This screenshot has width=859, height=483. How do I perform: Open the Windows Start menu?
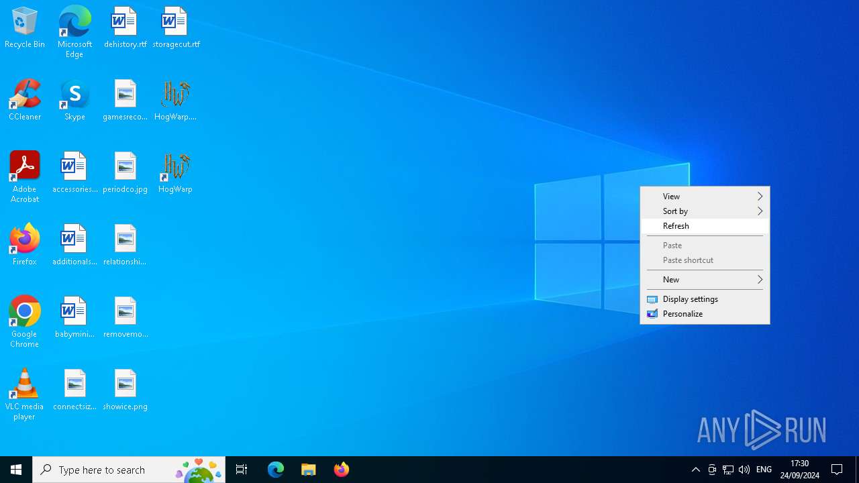16,470
